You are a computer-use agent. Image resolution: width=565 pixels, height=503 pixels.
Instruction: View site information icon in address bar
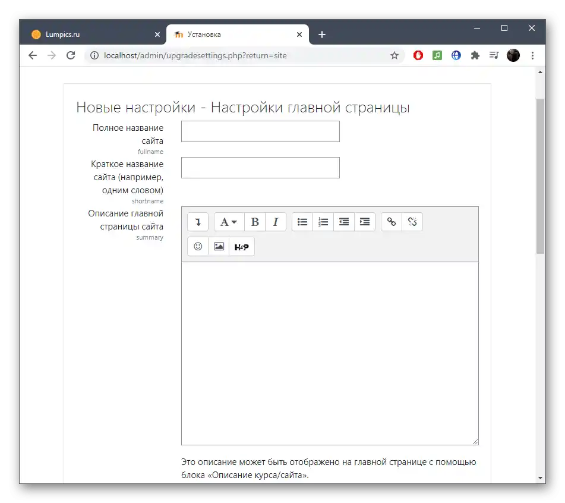(x=94, y=55)
